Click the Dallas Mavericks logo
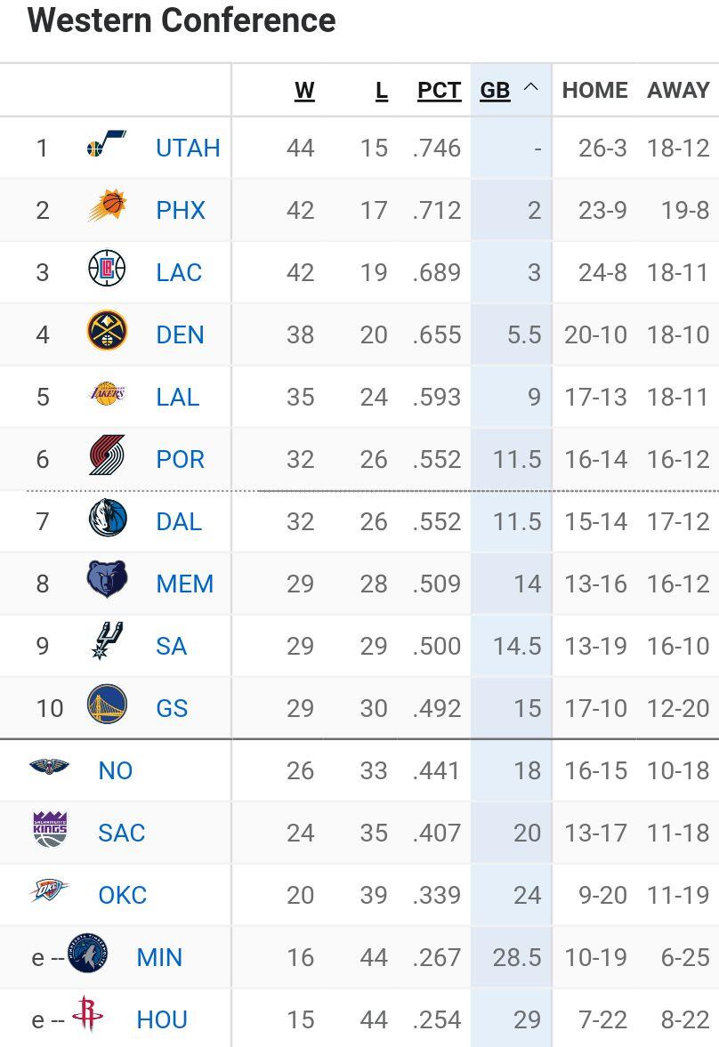The height and width of the screenshot is (1047, 719). 107,519
